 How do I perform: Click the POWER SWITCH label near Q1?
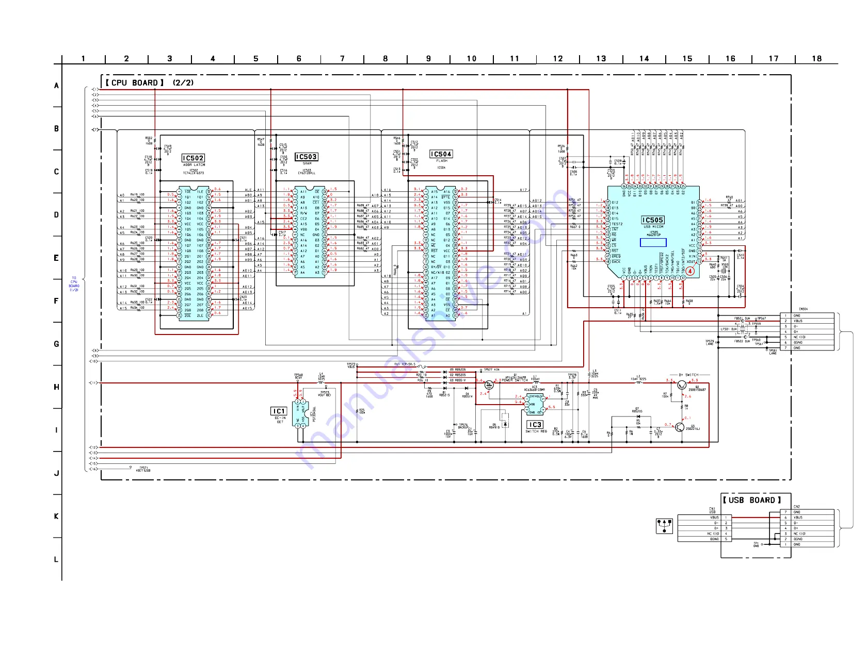[515, 380]
